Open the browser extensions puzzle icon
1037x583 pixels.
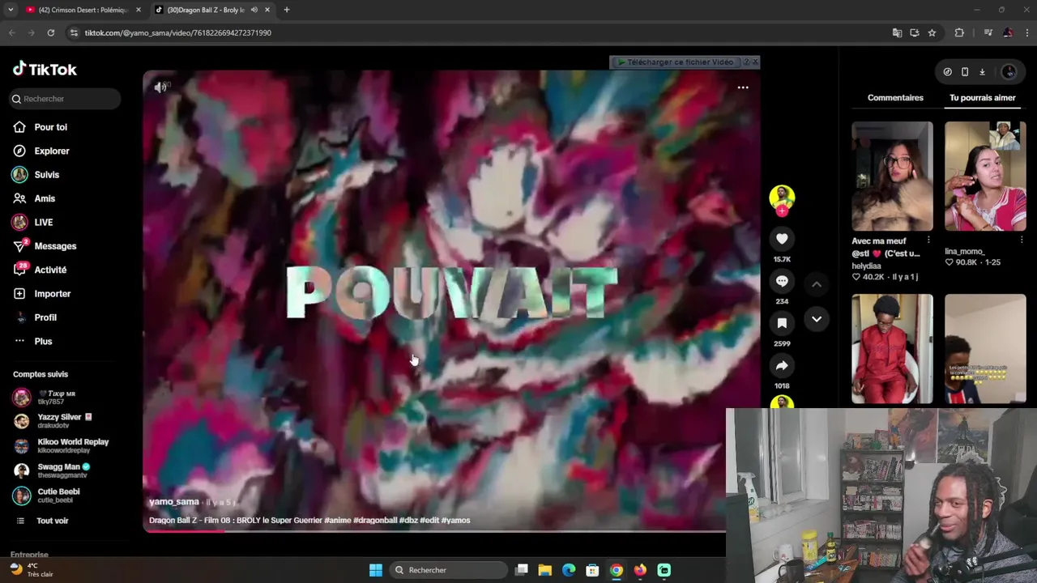(x=959, y=33)
